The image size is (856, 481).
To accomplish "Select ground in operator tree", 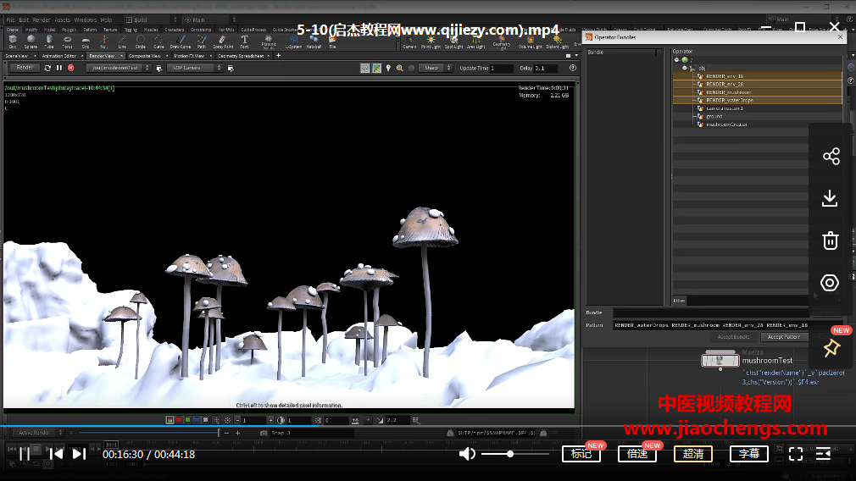I will point(757,116).
